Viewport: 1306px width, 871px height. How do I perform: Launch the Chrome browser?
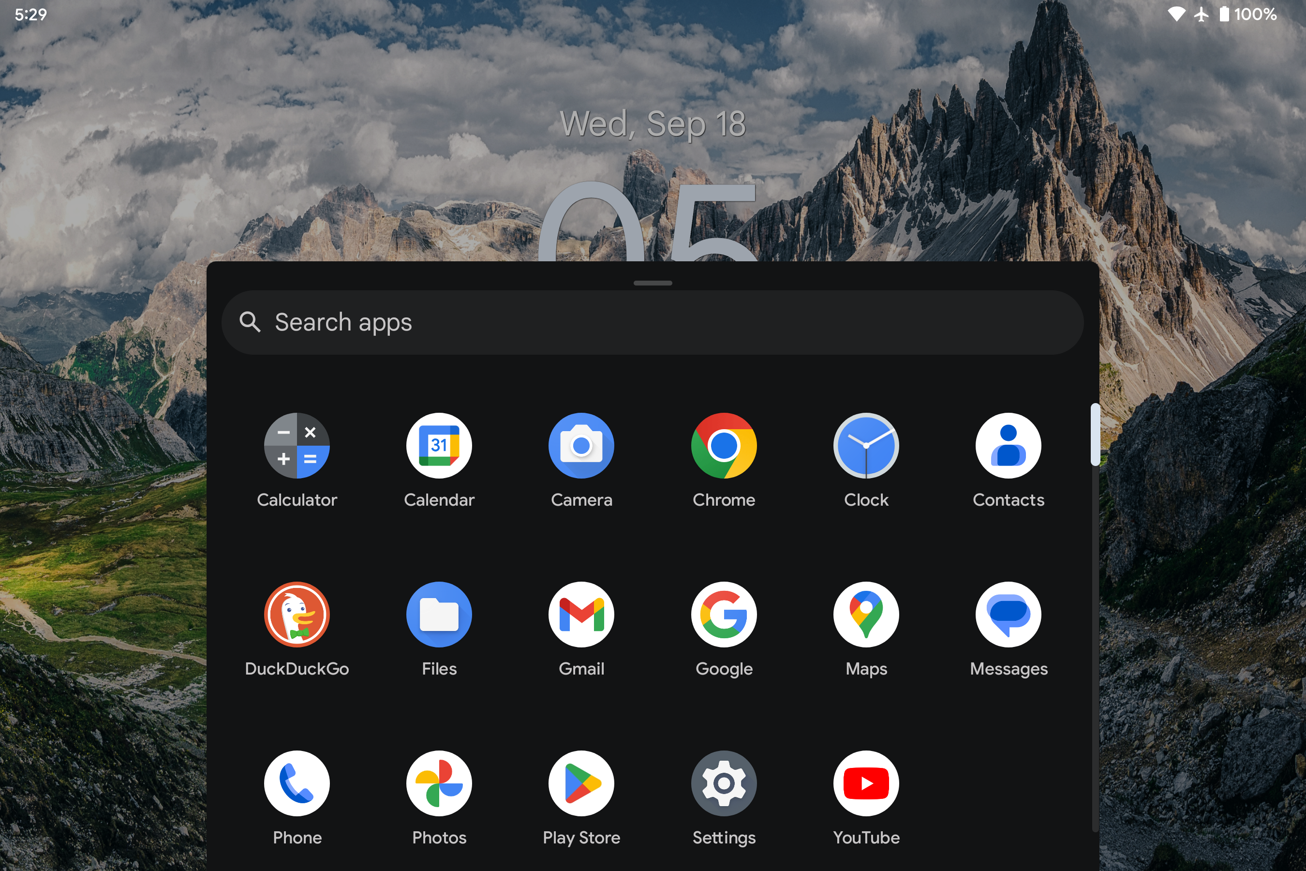[724, 446]
